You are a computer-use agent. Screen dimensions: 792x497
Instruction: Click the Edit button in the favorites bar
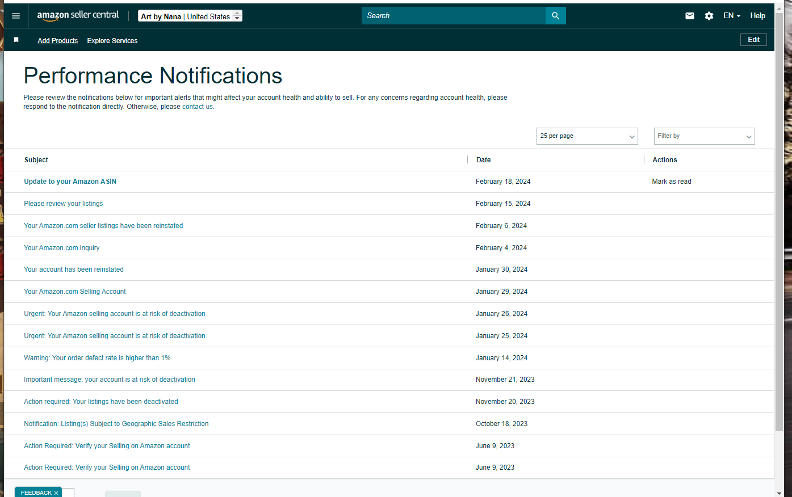(753, 40)
